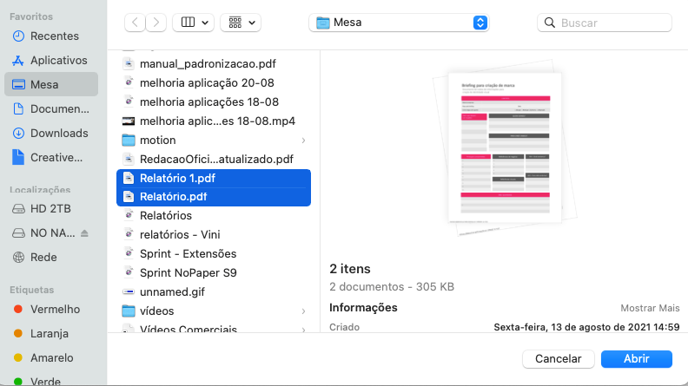
Task: Eject the NO NAME volume
Action: point(84,233)
